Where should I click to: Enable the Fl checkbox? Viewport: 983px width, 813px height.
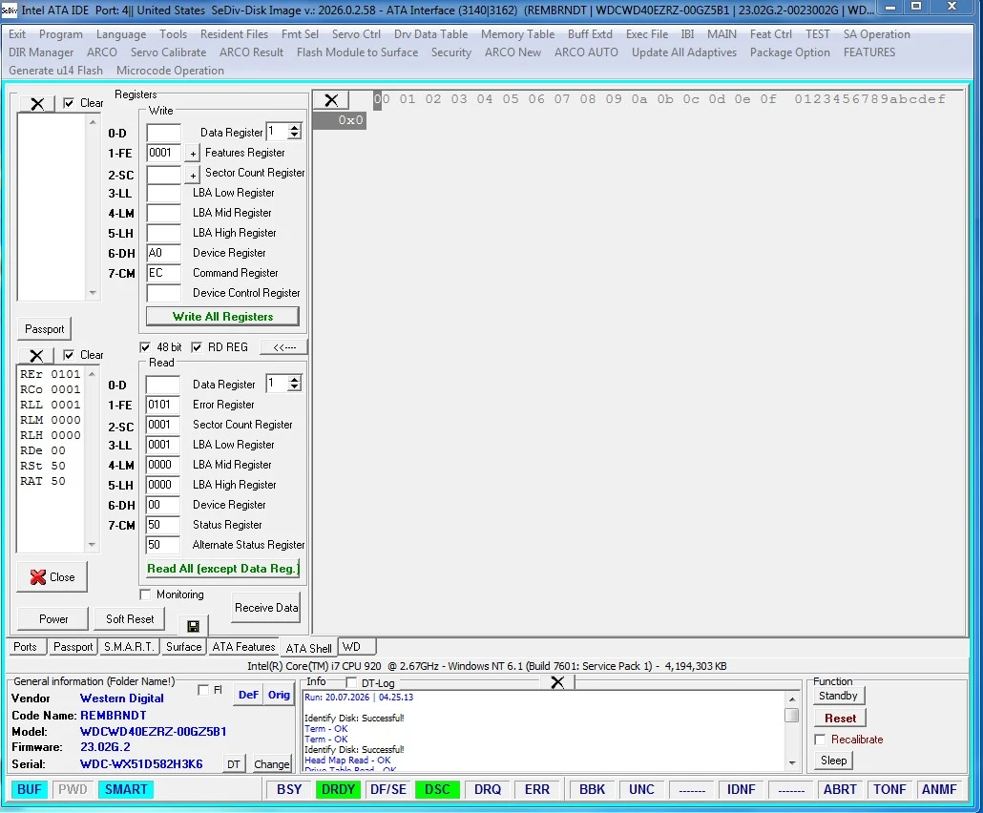click(x=203, y=690)
